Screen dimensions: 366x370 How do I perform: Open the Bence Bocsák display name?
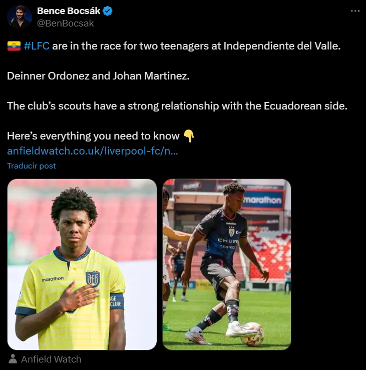(x=69, y=11)
